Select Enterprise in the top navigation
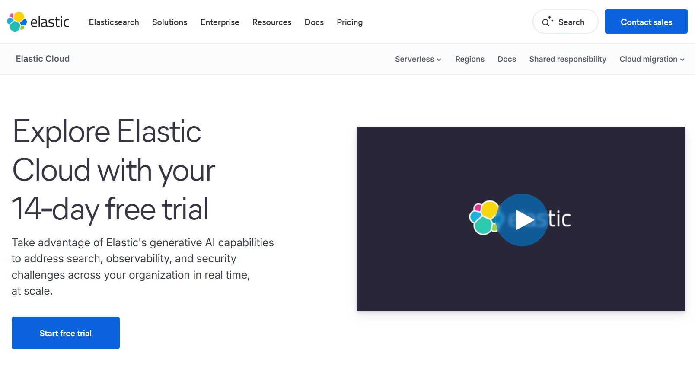695x391 pixels. 220,22
